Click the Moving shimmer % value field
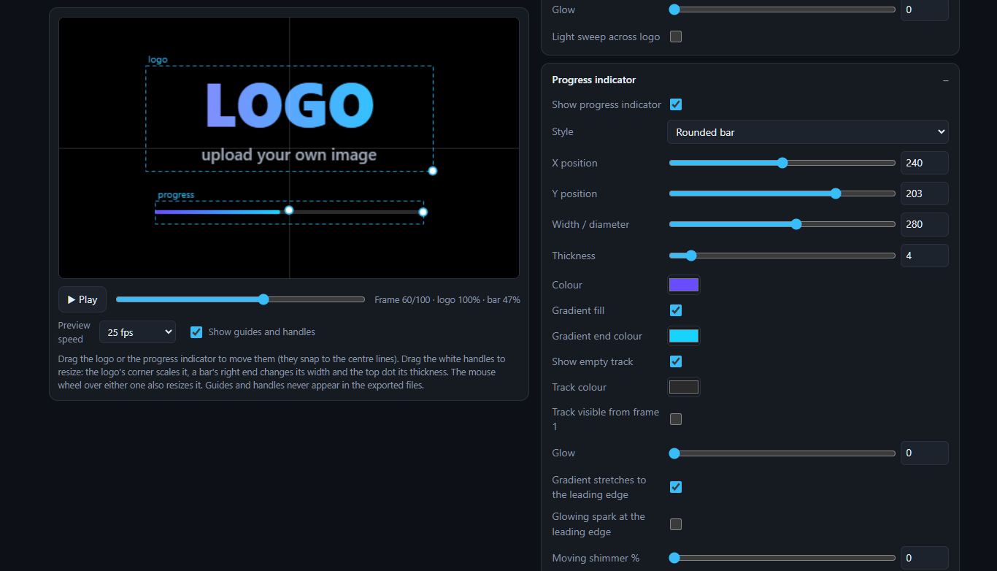997x571 pixels. (924, 558)
